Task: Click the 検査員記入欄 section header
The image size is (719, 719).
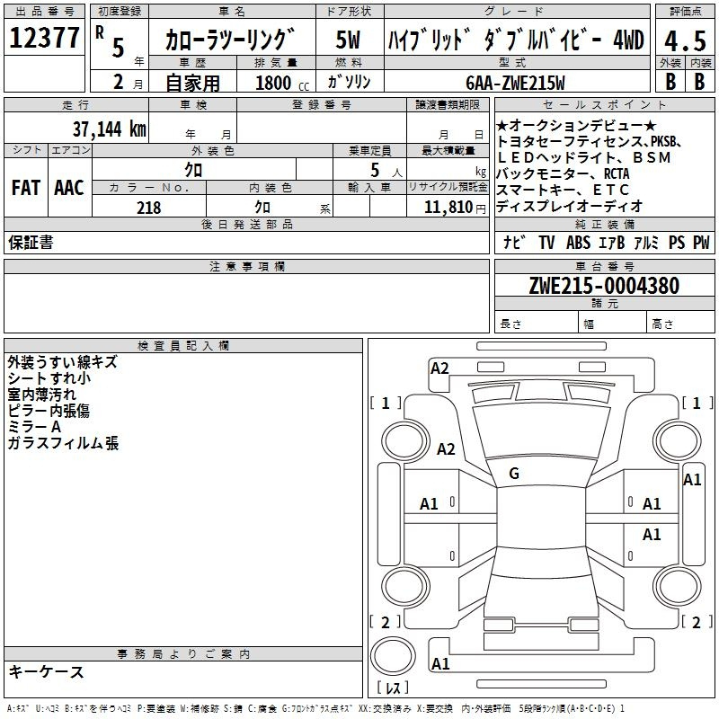Action: [x=183, y=346]
